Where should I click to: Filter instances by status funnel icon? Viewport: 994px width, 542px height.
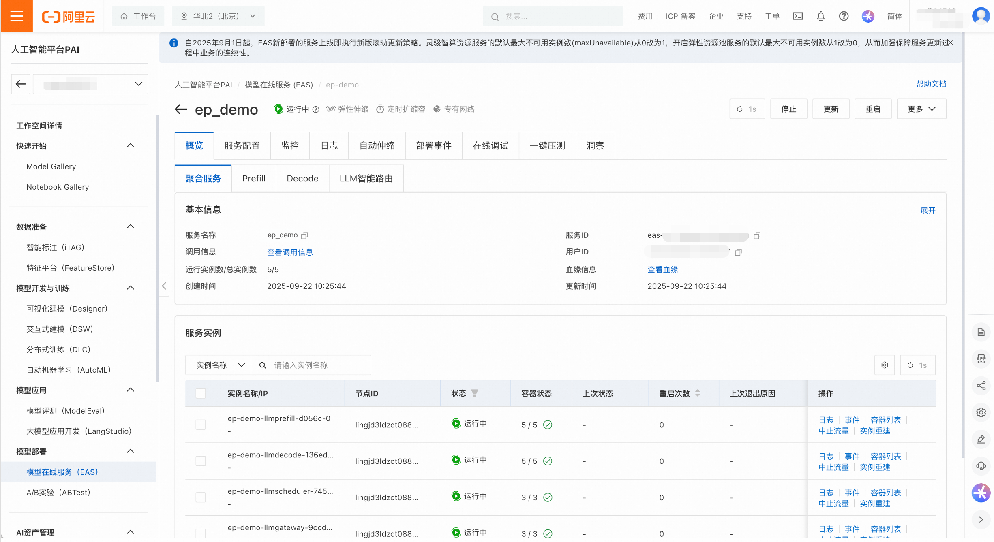pos(475,393)
